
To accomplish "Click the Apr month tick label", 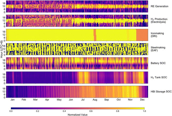I will [47, 100].
